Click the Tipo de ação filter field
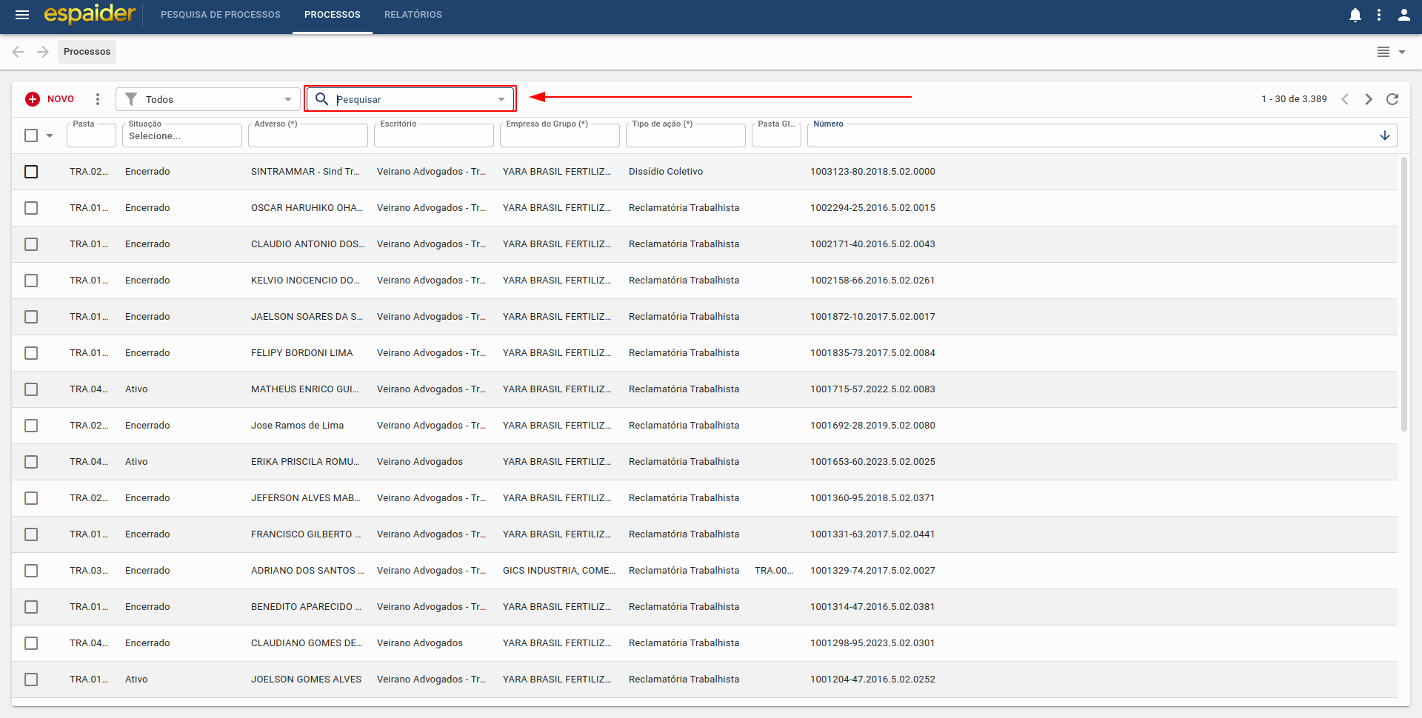Image resolution: width=1422 pixels, height=718 pixels. (686, 135)
